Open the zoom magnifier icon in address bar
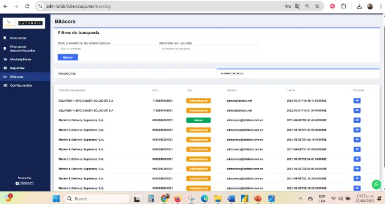 coord(307,6)
